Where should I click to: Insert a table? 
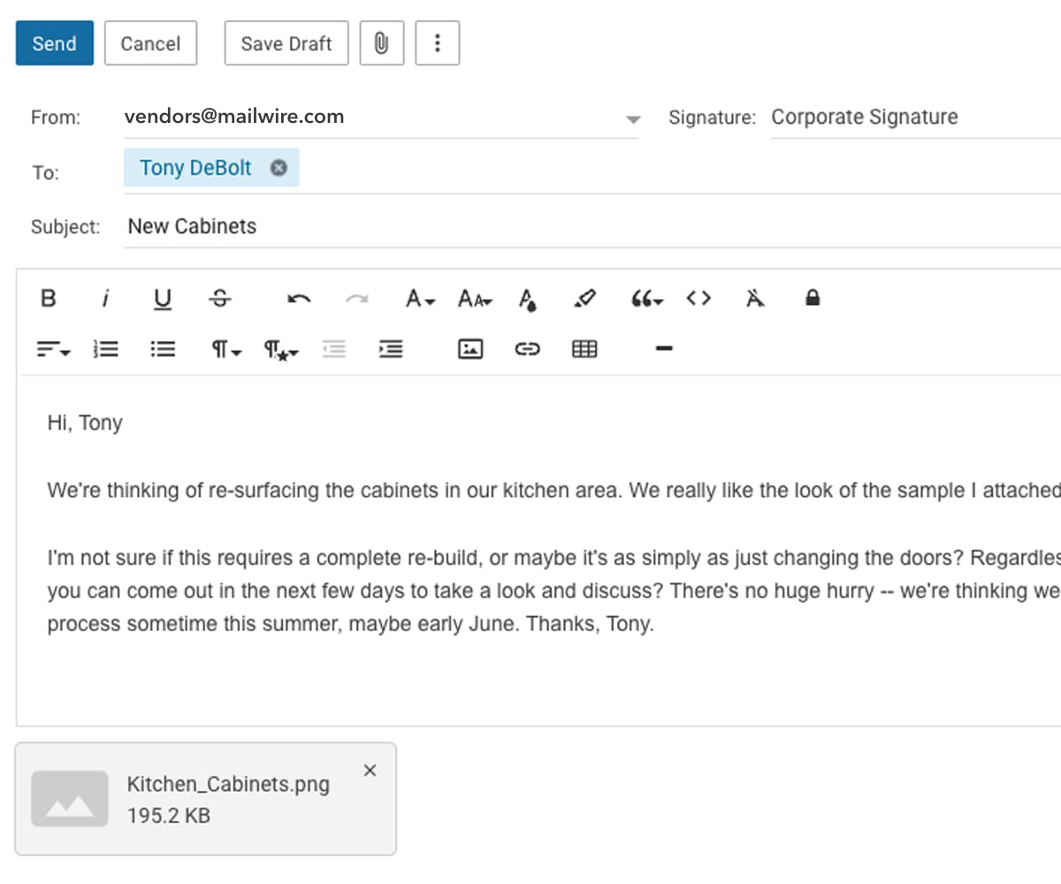(x=584, y=348)
